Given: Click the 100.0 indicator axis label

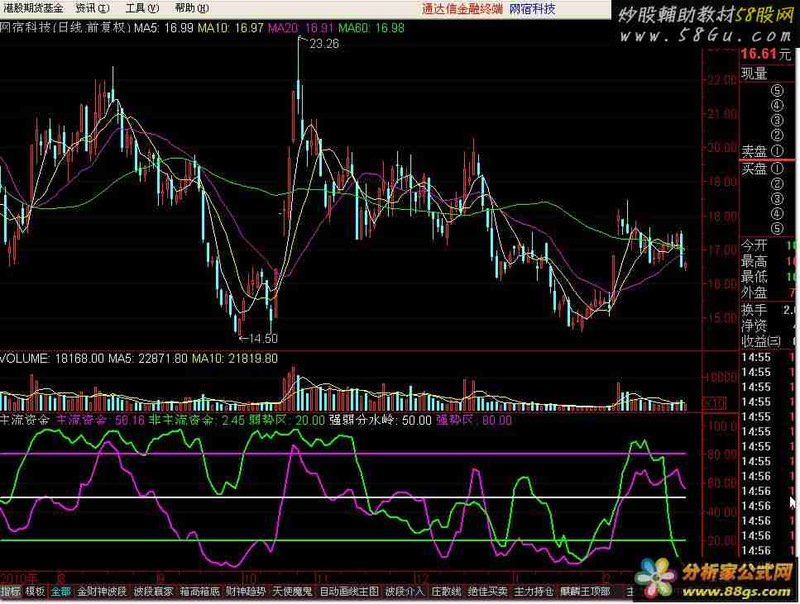Looking at the screenshot, I should pyautogui.click(x=722, y=426).
